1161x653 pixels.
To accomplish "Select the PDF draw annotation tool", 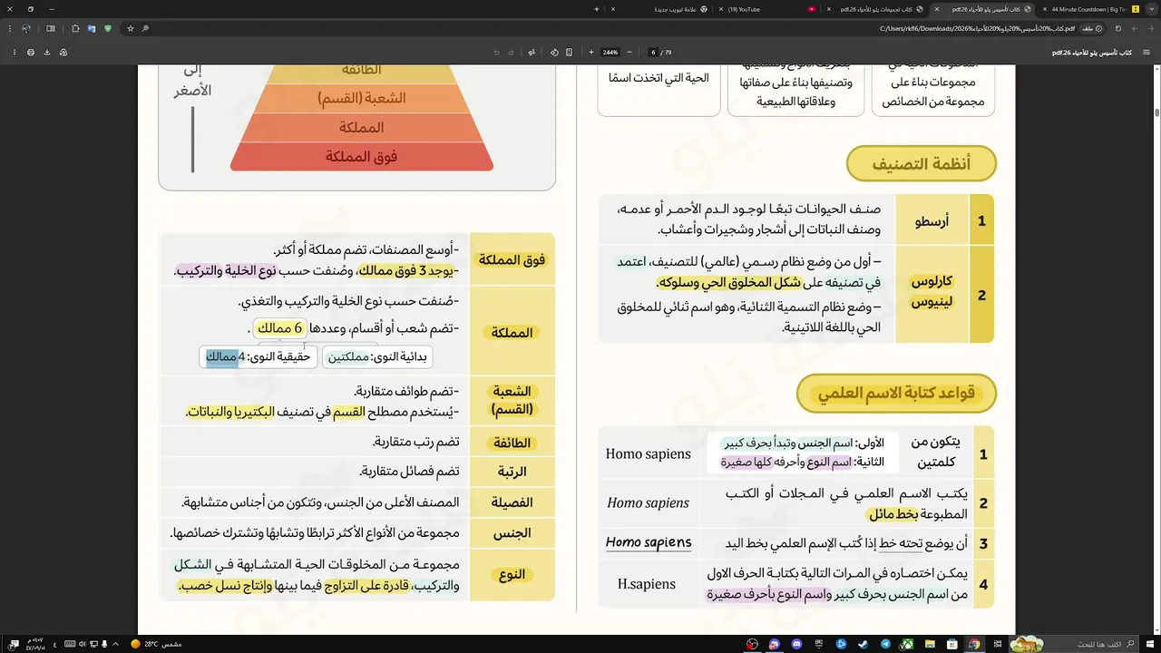I will click(532, 52).
